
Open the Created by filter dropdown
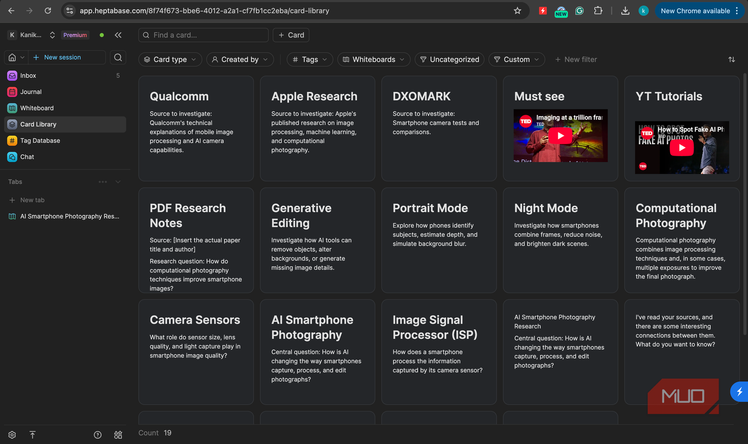240,59
